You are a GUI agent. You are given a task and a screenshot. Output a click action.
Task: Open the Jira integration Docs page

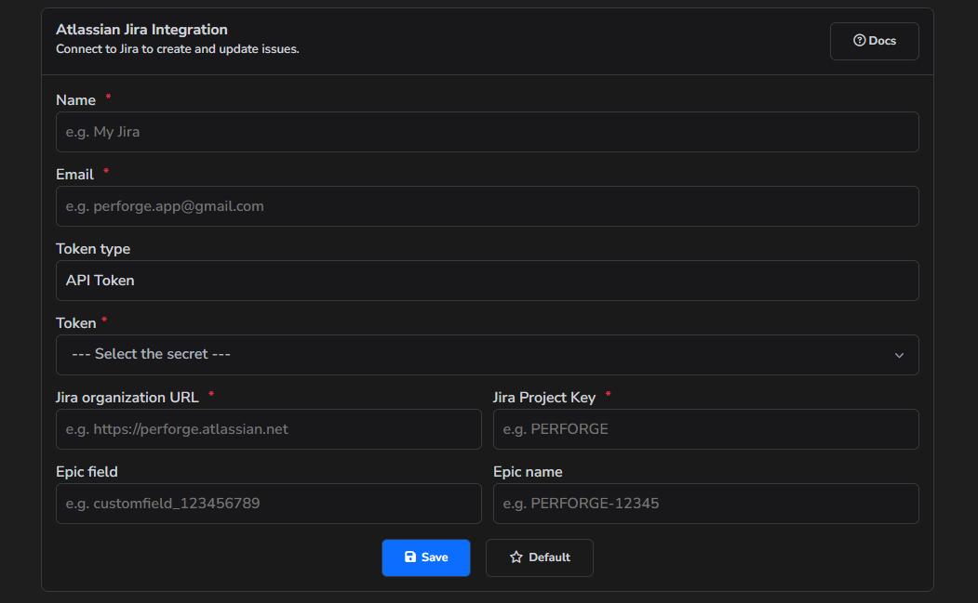(x=874, y=40)
